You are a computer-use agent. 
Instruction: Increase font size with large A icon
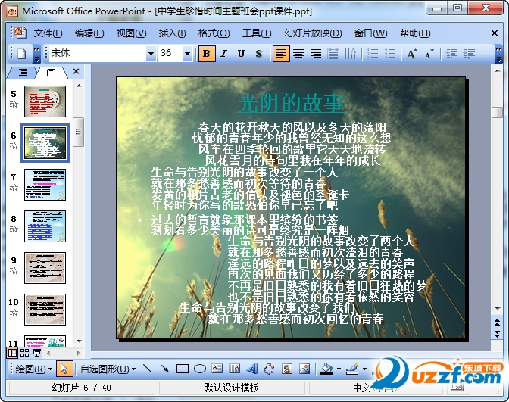tap(411, 54)
